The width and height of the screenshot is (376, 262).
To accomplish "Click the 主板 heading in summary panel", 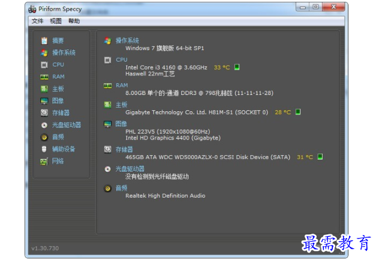I will point(122,105).
